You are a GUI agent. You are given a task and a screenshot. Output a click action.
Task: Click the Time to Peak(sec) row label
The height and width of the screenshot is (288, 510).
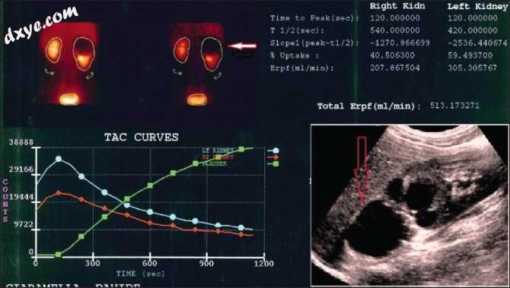tap(314, 18)
